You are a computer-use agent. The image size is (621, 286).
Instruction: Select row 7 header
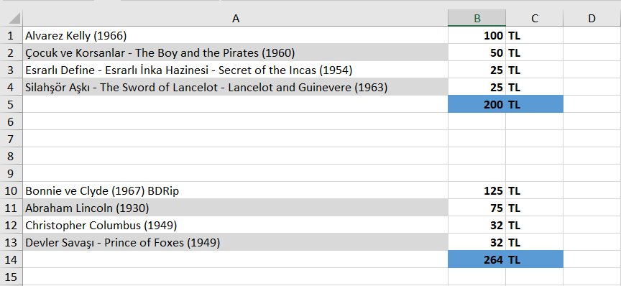pyautogui.click(x=11, y=139)
